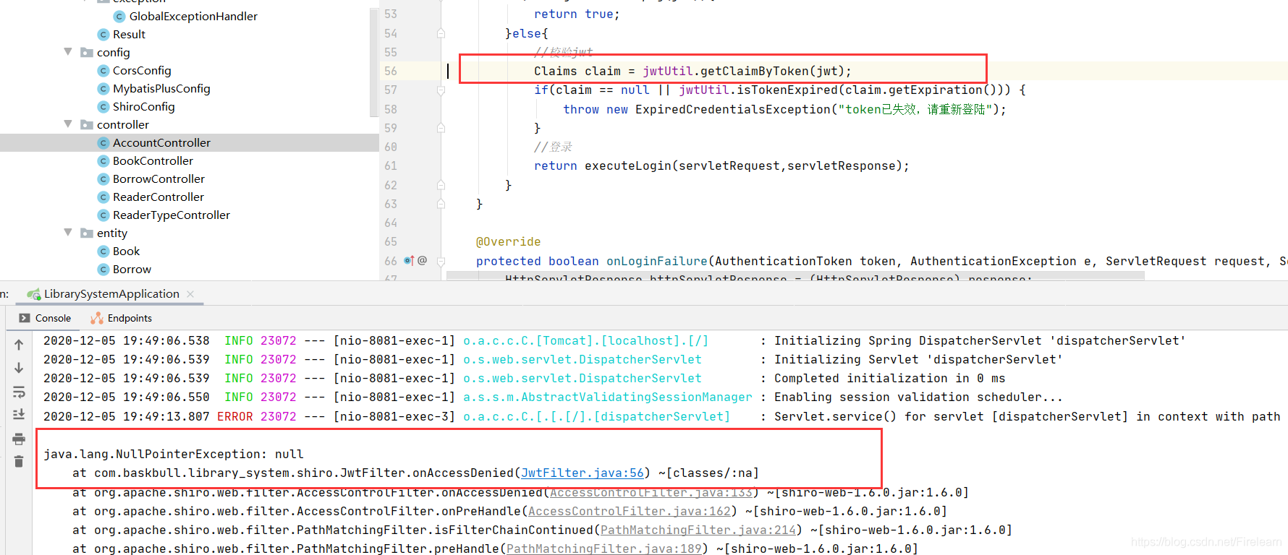Click the class icon beside AccountController
This screenshot has height=555, width=1288.
[103, 142]
